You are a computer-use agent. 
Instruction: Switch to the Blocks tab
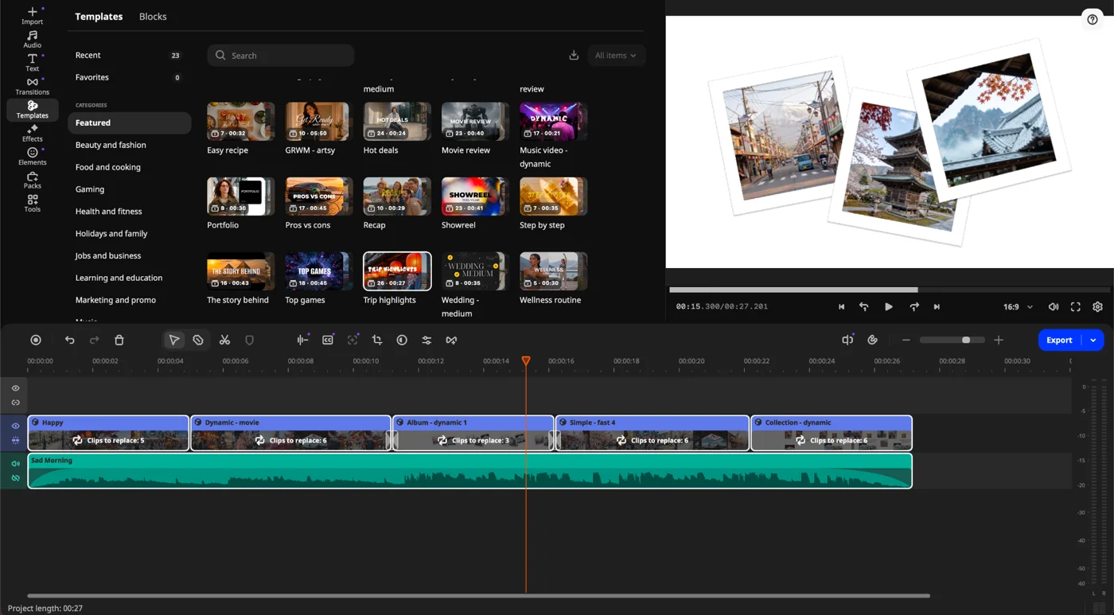point(153,17)
